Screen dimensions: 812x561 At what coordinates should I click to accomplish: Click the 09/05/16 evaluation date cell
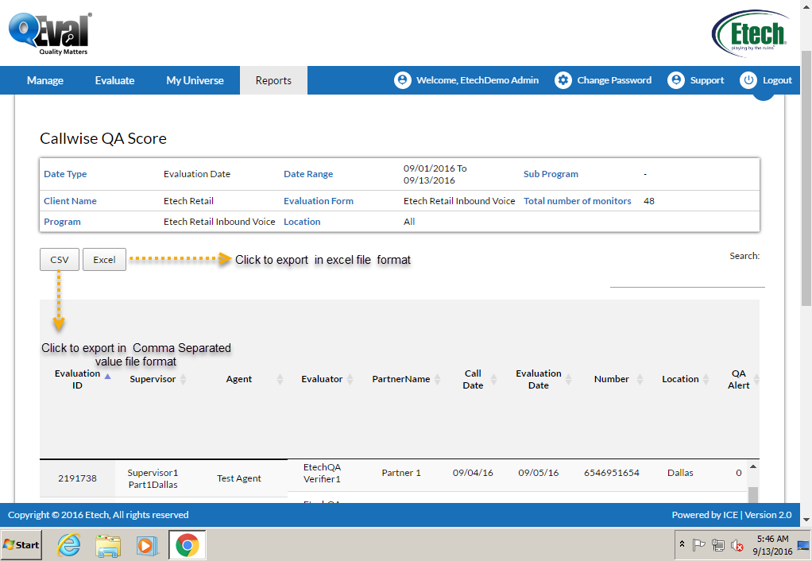pos(539,473)
